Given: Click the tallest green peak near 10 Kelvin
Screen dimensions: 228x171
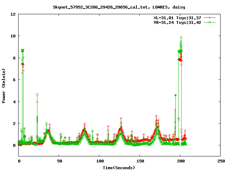Looking at the screenshot, I should [181, 37].
